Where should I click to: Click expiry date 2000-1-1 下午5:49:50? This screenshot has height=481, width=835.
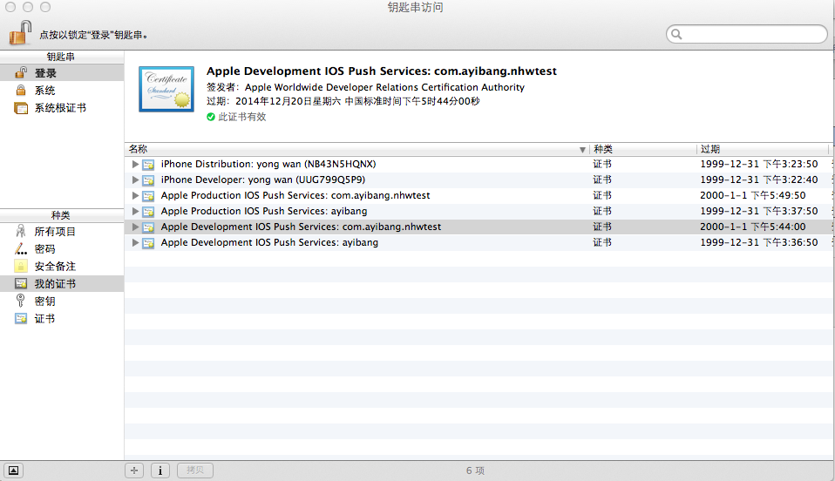753,195
